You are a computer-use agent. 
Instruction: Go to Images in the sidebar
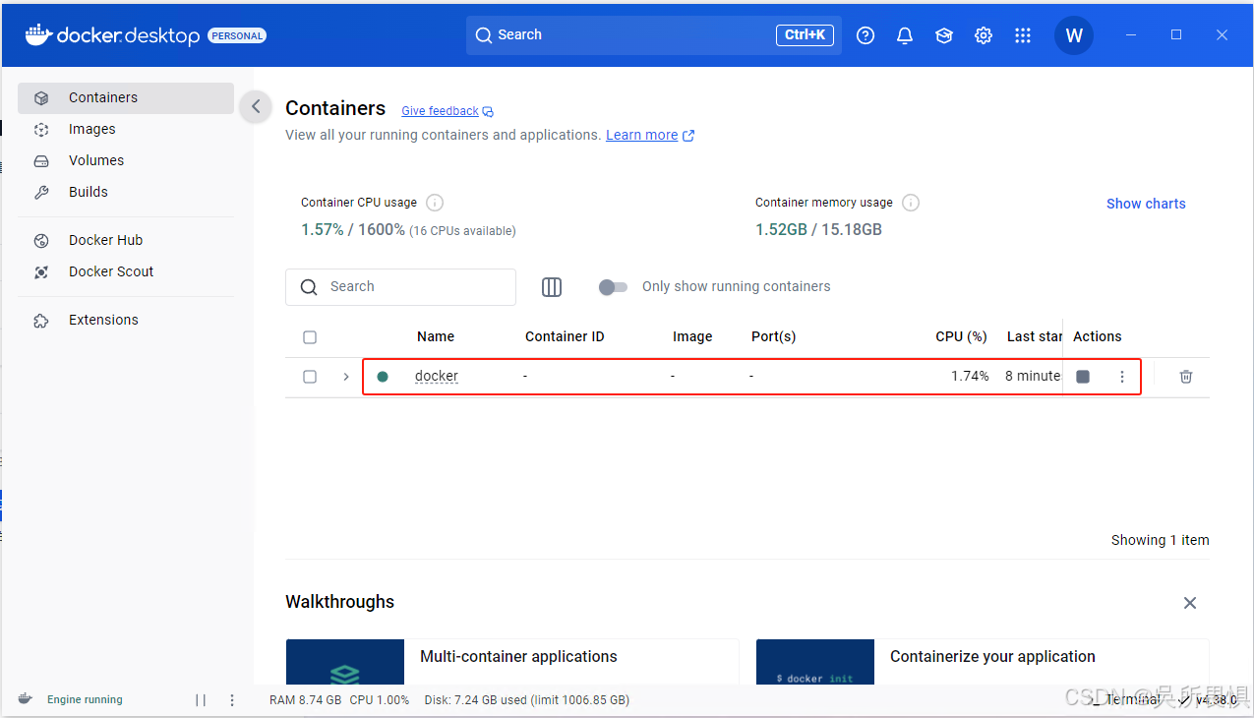126,130
